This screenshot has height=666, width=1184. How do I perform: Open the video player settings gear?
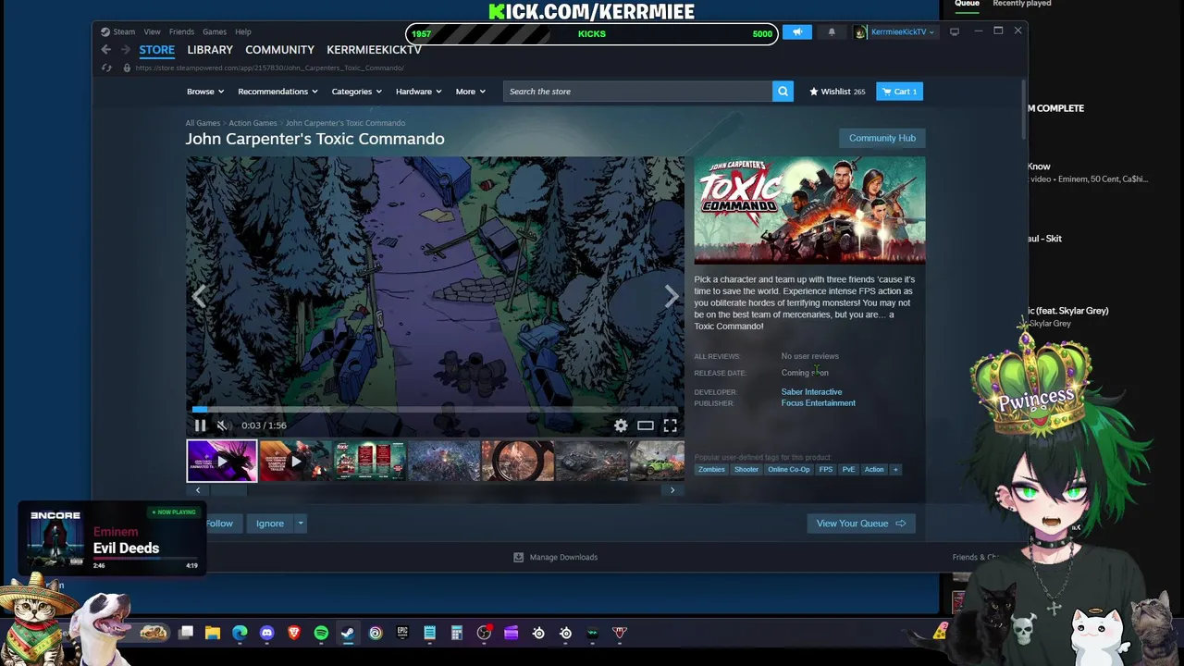point(621,425)
